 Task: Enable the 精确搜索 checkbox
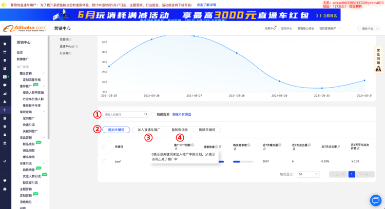point(152,115)
